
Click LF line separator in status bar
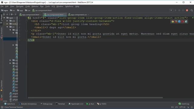coord(176,107)
